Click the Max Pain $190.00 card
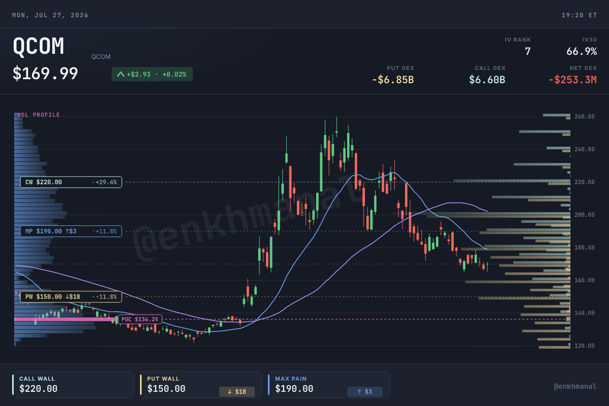 pos(329,385)
